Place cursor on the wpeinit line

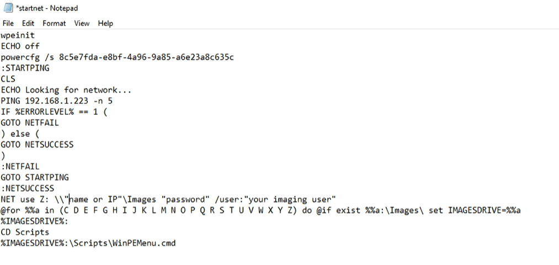tap(18, 35)
